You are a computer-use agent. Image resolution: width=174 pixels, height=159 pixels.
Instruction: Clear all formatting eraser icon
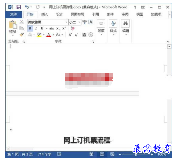coord(73,28)
